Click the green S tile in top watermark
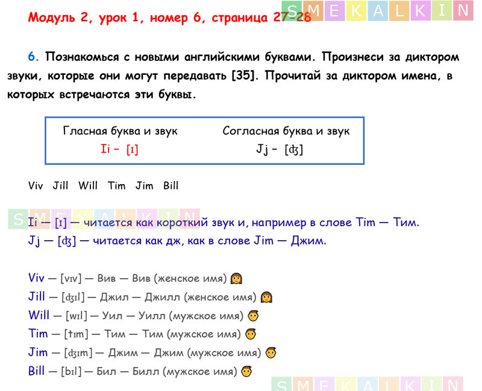Screen dimensions: 482x391 pos(292,10)
